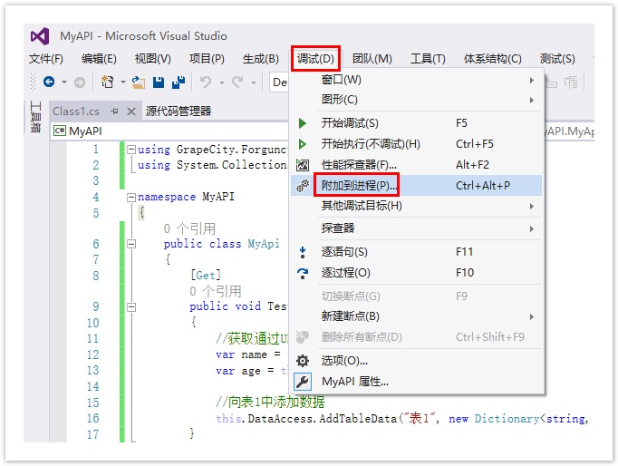The height and width of the screenshot is (466, 618).
Task: Click the Visual Studio logo icon
Action: pos(40,36)
